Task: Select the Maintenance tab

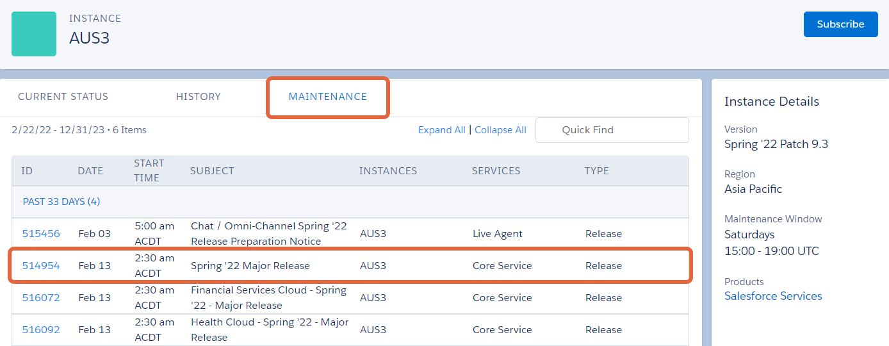Action: [x=328, y=97]
